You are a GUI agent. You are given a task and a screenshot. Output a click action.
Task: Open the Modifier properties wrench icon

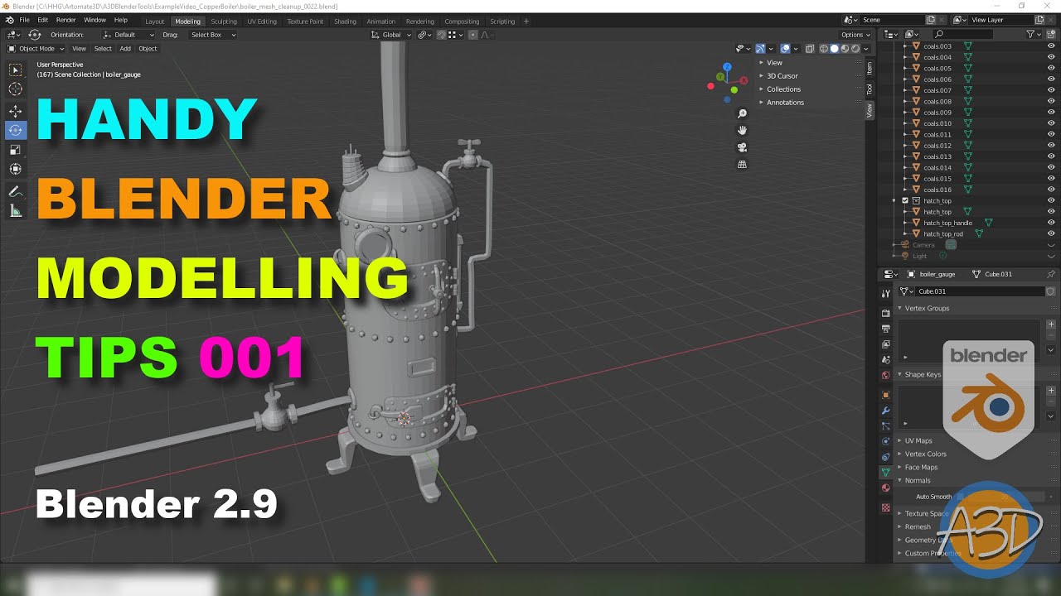(885, 411)
